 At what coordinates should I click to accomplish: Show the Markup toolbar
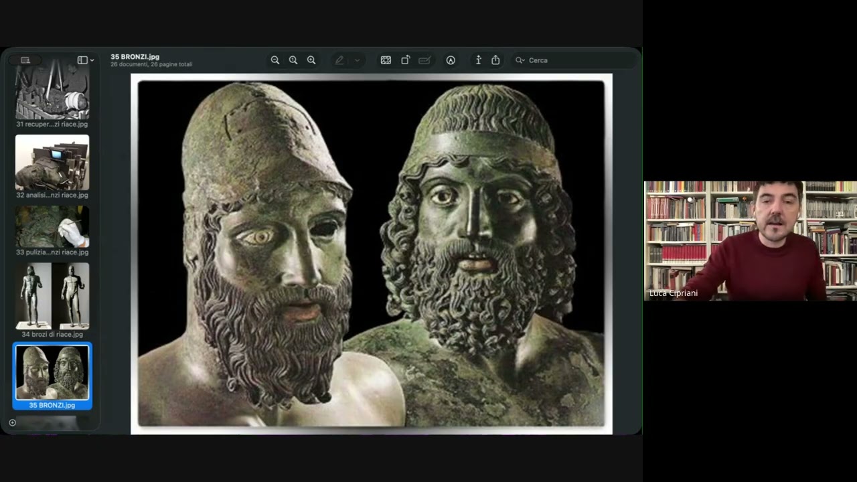451,60
